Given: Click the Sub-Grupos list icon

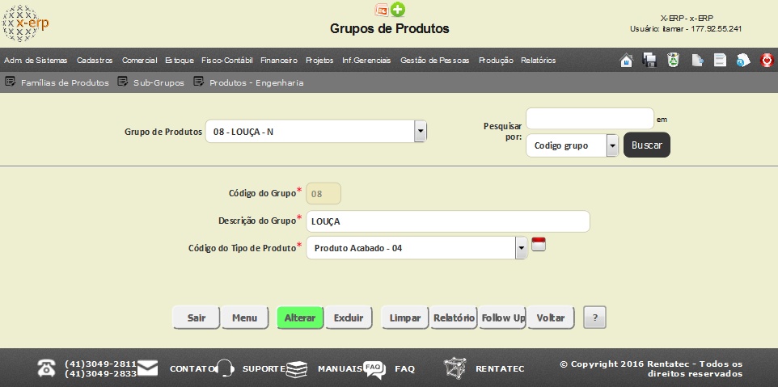Looking at the screenshot, I should click(x=123, y=82).
